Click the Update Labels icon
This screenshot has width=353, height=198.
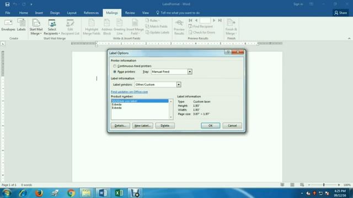click(157, 32)
